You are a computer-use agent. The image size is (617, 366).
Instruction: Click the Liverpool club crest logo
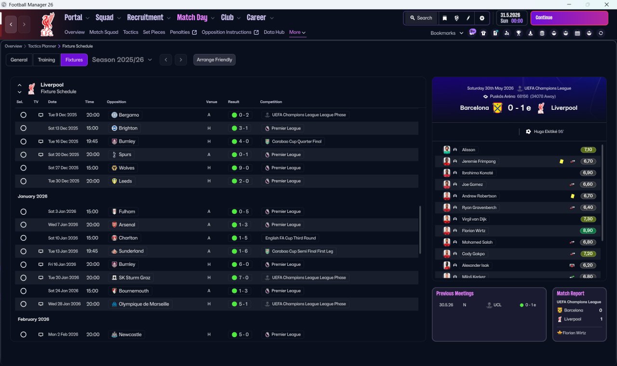tap(48, 24)
